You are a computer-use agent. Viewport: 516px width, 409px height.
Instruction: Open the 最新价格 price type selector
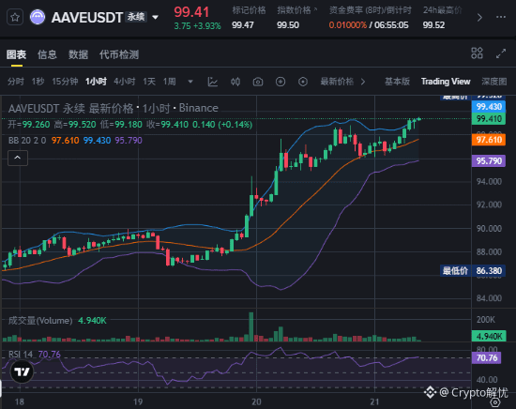(x=342, y=82)
